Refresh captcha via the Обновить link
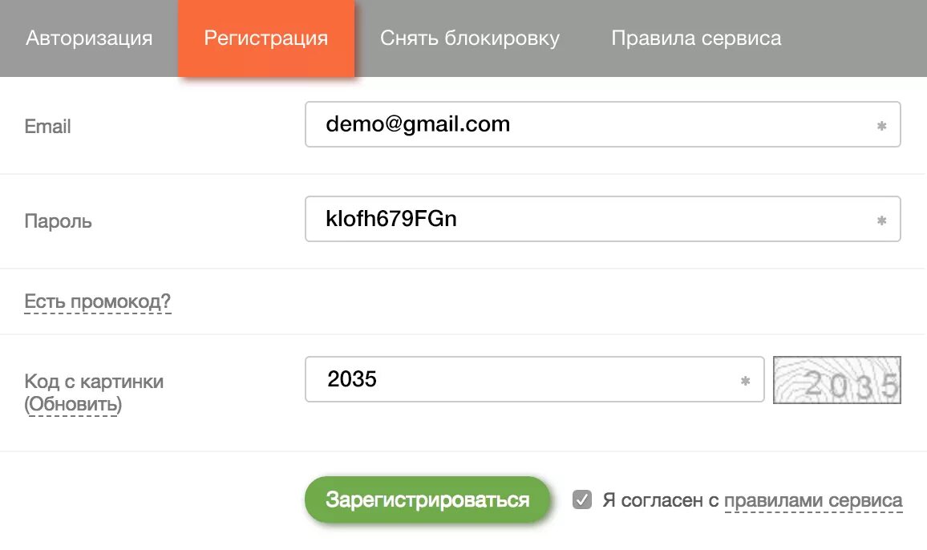Screen dimensions: 927x550 point(74,405)
